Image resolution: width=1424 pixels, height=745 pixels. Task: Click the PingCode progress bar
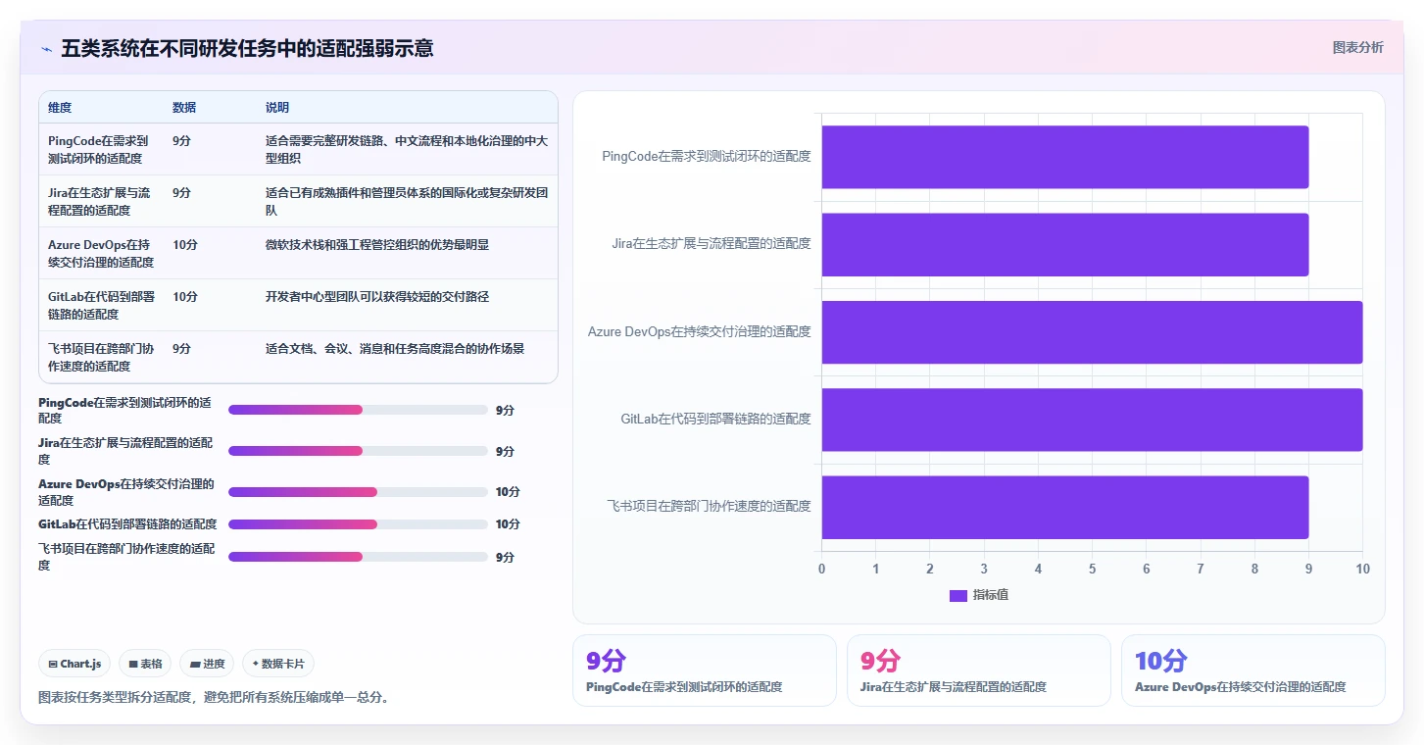(358, 410)
